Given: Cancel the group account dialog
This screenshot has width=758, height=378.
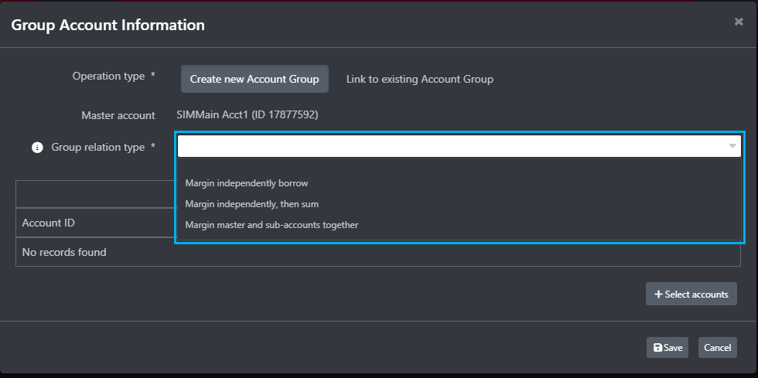Looking at the screenshot, I should [718, 348].
